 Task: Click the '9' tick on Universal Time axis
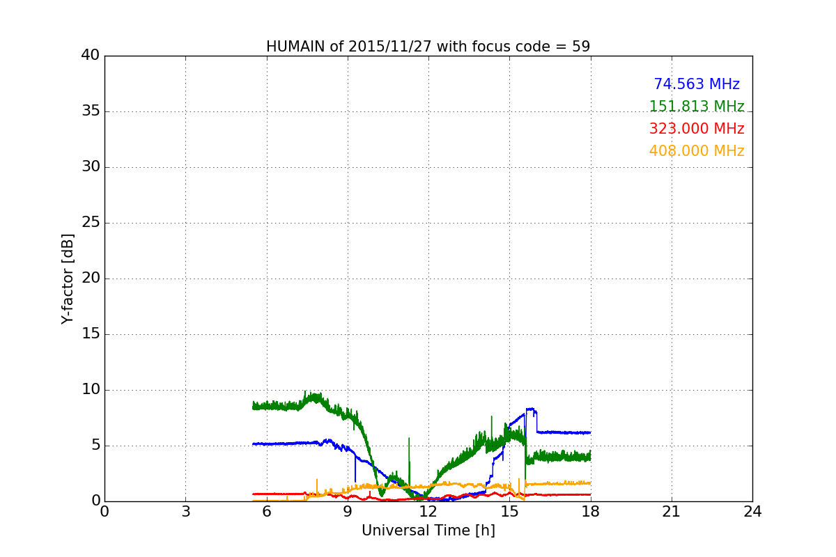point(347,511)
